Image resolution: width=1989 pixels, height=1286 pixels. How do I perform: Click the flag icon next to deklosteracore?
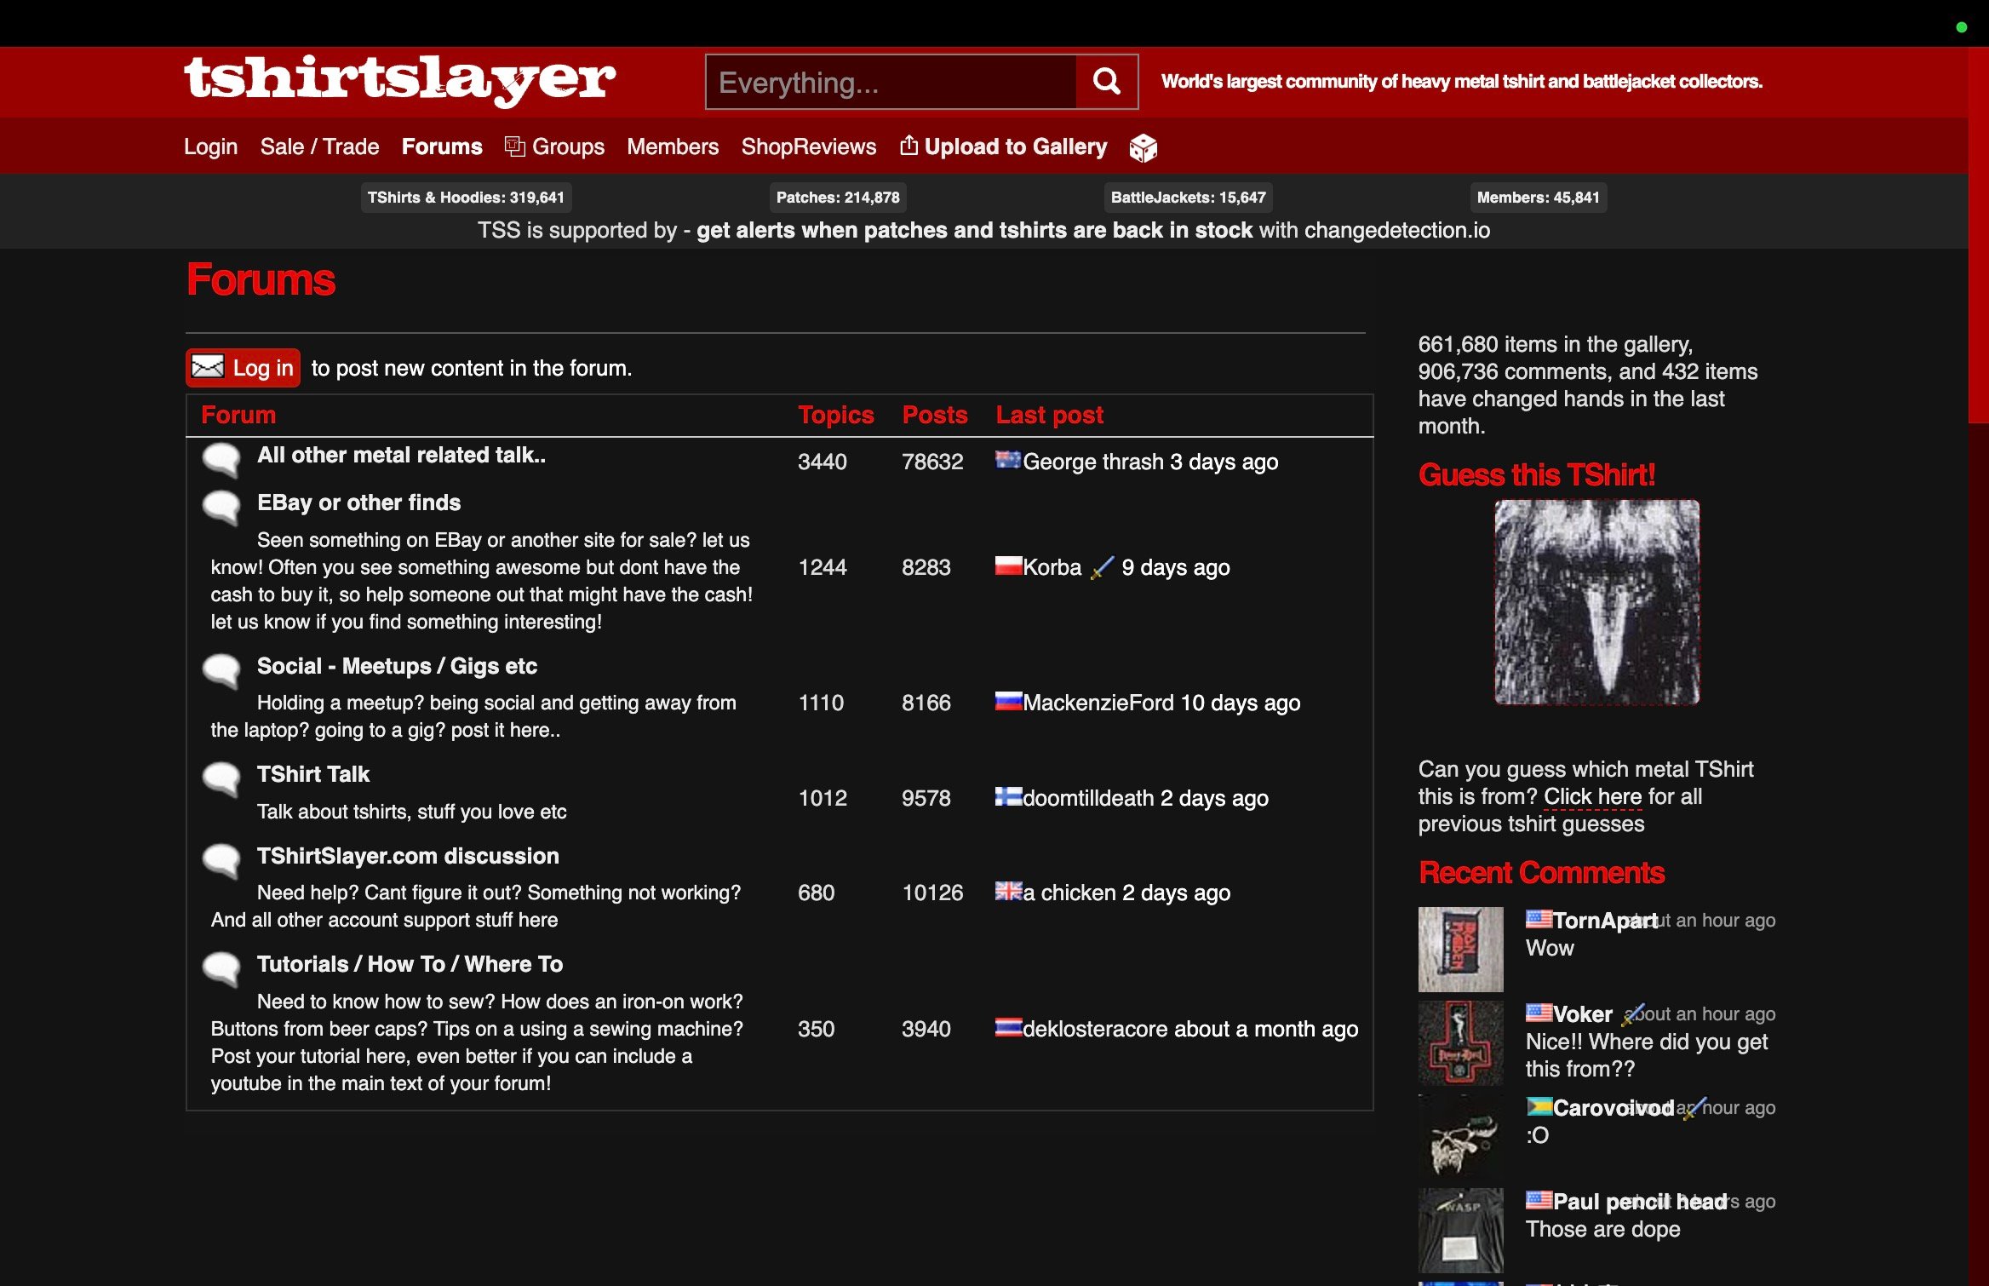pos(1008,1027)
